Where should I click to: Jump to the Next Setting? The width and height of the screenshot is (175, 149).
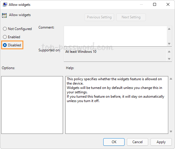tap(131, 17)
